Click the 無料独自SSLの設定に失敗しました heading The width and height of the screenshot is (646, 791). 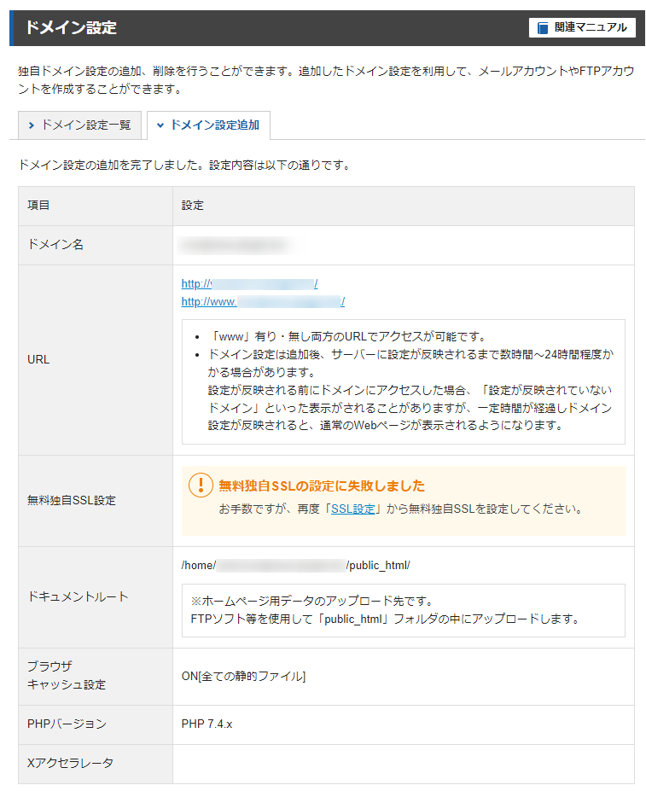click(322, 486)
